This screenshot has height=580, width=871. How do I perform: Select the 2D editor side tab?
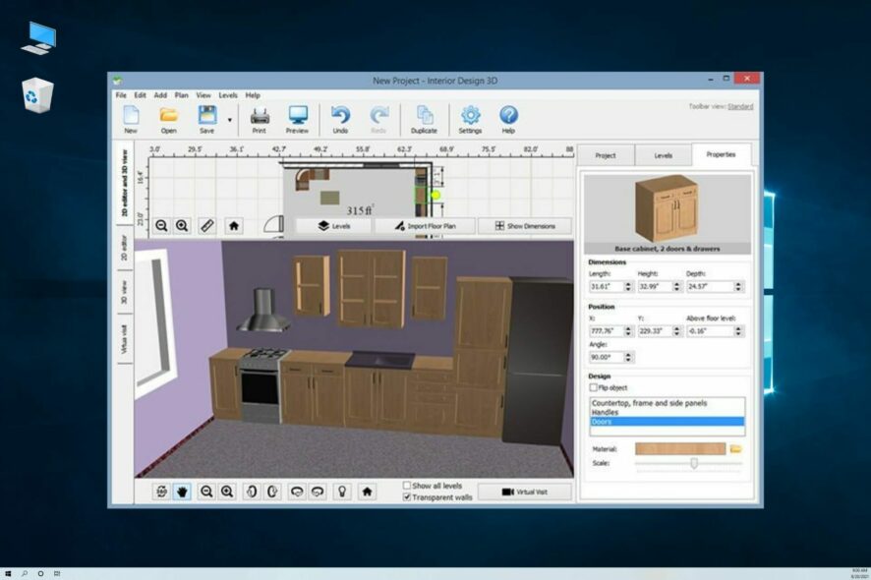click(x=125, y=249)
